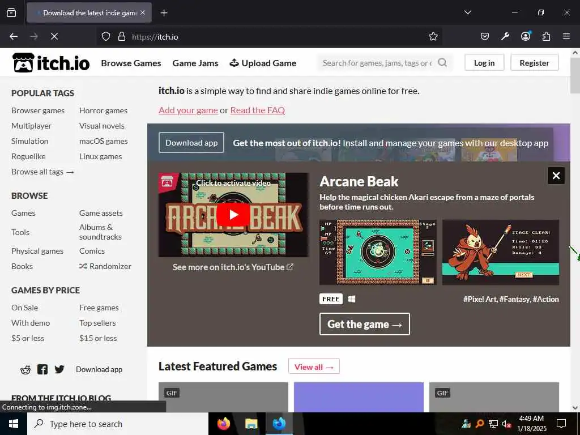Open Visual novels tag
The height and width of the screenshot is (435, 580).
point(102,126)
